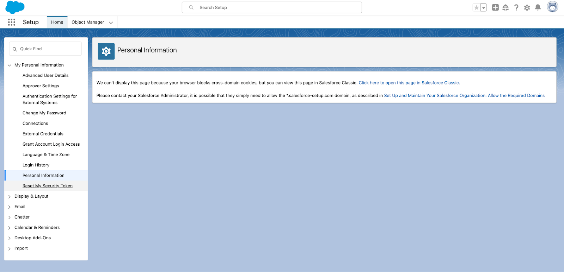564x272 pixels.
Task: Open the Trailhead guidance icon
Action: 505,7
